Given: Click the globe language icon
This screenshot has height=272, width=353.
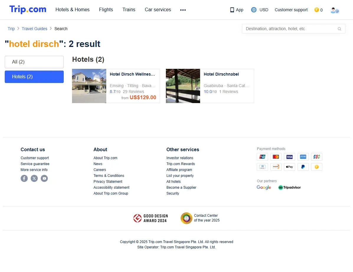Looking at the screenshot, I should pyautogui.click(x=254, y=10).
